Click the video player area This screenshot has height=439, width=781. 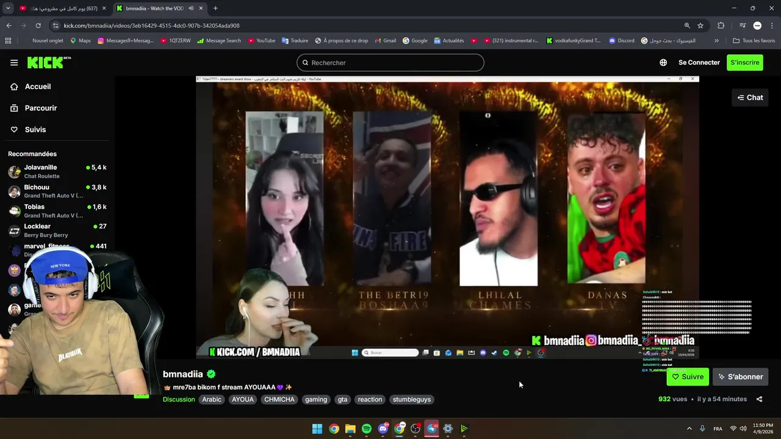(x=447, y=216)
